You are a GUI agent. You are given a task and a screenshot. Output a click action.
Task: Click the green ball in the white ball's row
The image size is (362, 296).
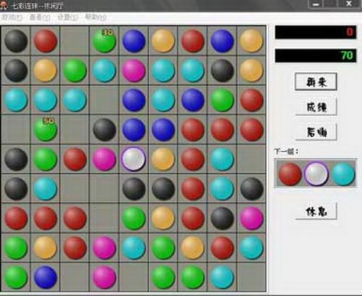coord(46,159)
